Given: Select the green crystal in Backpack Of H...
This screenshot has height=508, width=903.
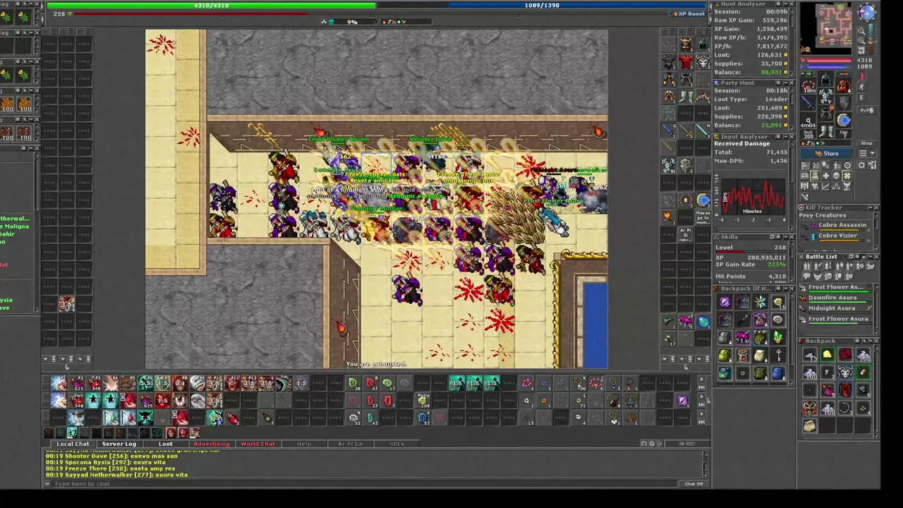Looking at the screenshot, I should (x=777, y=338).
